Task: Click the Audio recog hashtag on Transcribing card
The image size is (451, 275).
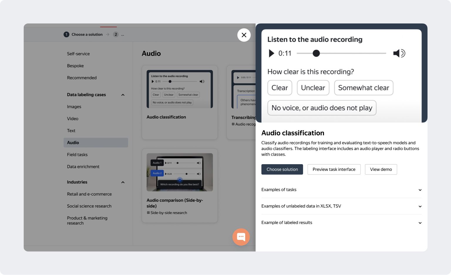Action: click(x=243, y=124)
